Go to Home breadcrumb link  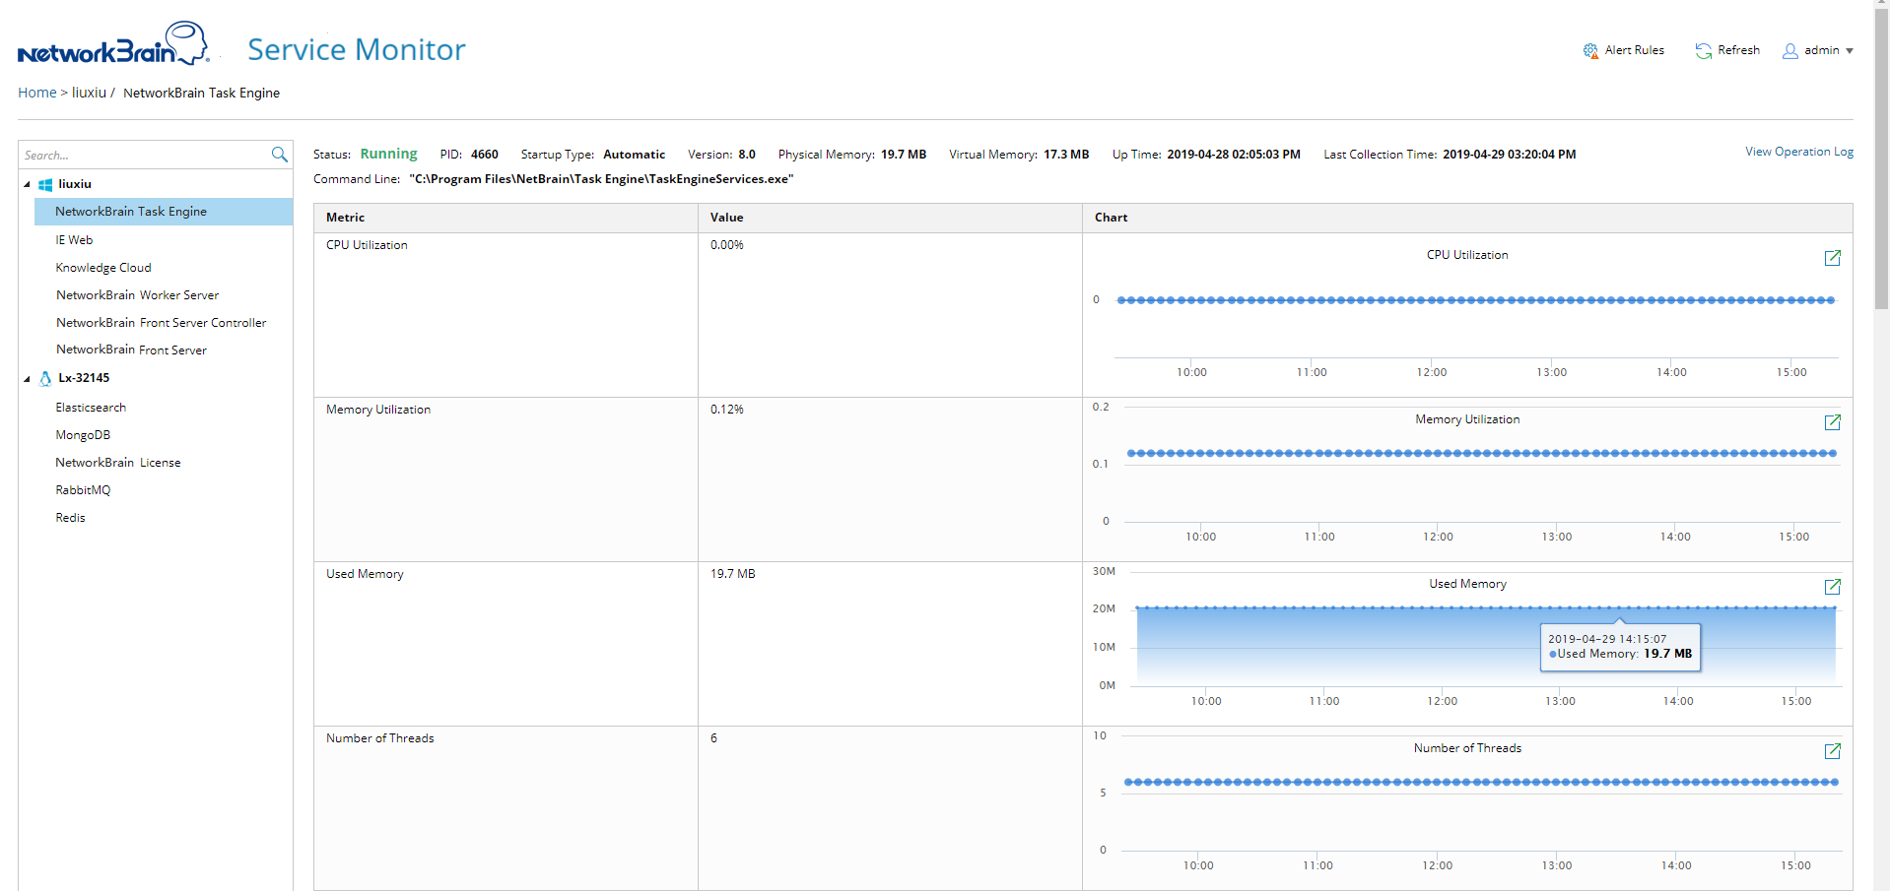[x=37, y=93]
